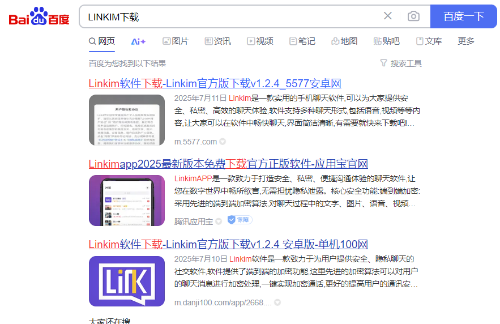The height and width of the screenshot is (324, 500).
Task: Click the Baidu logo
Action: coord(39,16)
